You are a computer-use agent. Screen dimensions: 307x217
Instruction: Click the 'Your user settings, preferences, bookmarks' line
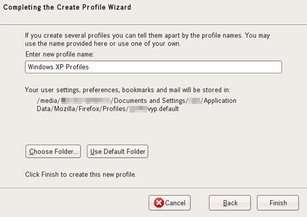coord(128,90)
